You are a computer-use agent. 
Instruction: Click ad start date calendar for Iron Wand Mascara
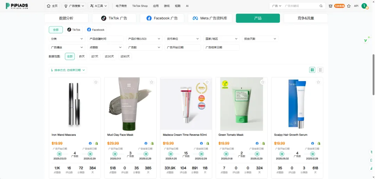click(59, 154)
